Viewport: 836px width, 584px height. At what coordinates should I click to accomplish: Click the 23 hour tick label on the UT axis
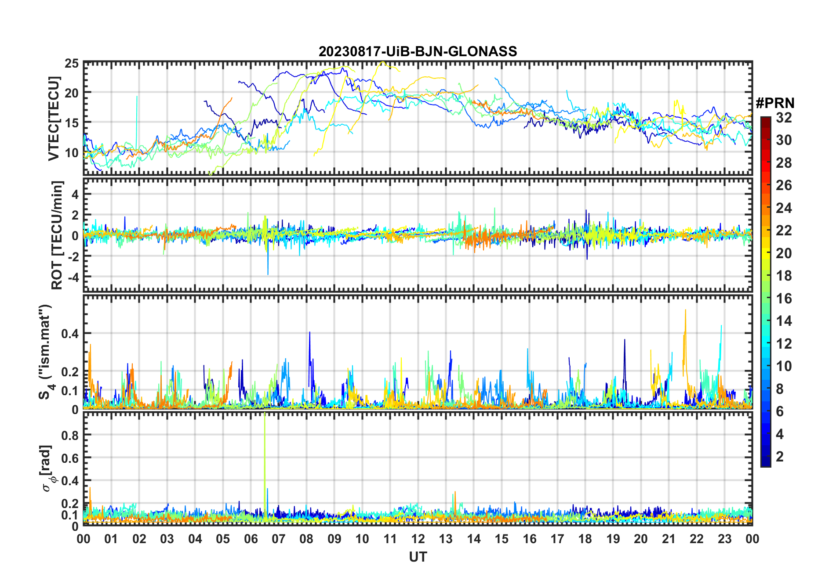724,539
